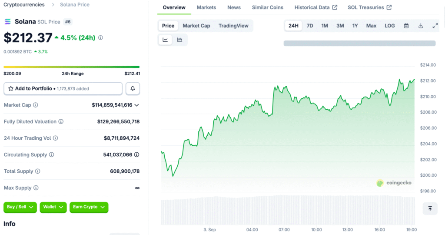Set chart range to Max
The height and width of the screenshot is (235, 445).
371,26
